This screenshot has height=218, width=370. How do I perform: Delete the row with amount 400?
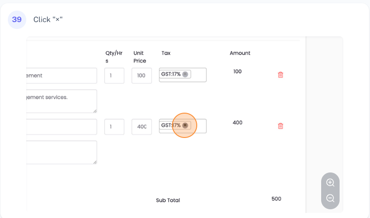tap(280, 126)
